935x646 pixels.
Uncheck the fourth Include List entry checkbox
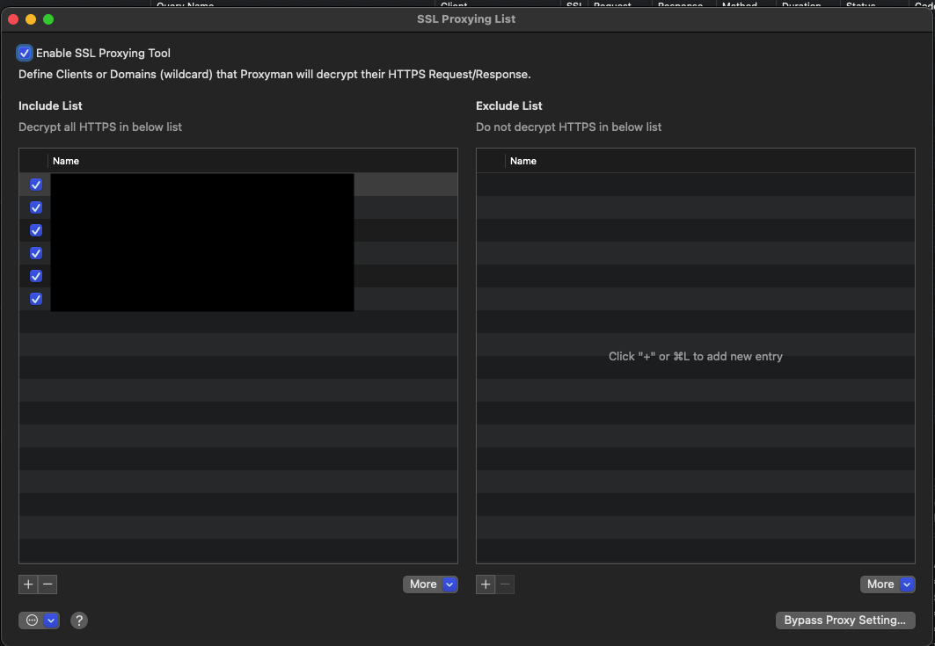[x=36, y=253]
